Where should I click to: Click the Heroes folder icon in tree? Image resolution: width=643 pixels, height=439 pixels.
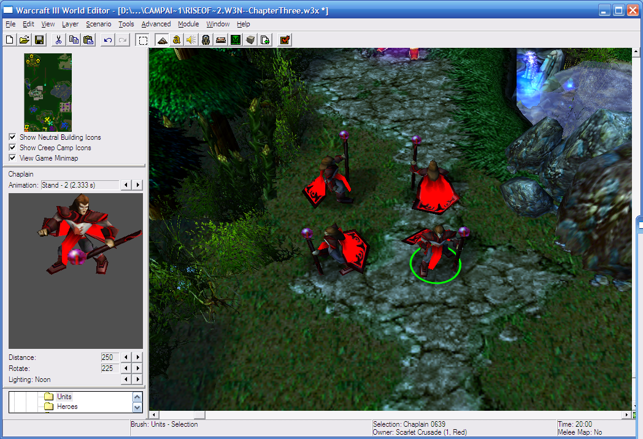tap(49, 407)
